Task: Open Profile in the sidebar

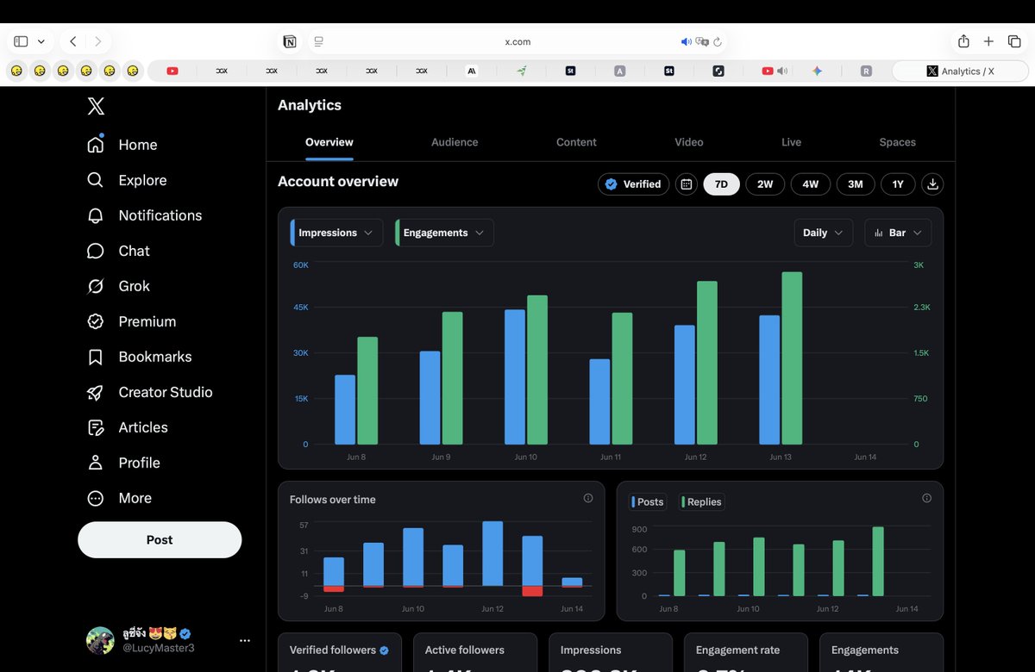Action: (123, 463)
